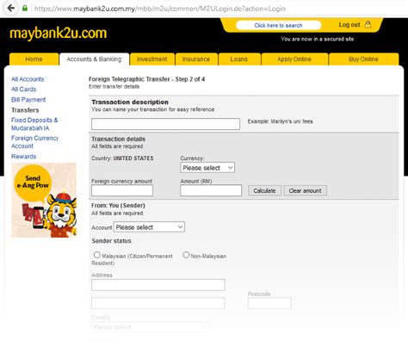The width and height of the screenshot is (408, 346).
Task: Click the 'Country: UNITED STATES' text
Action: (x=122, y=158)
